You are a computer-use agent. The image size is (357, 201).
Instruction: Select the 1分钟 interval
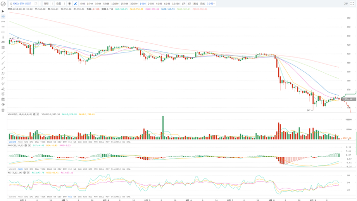coord(90,4)
